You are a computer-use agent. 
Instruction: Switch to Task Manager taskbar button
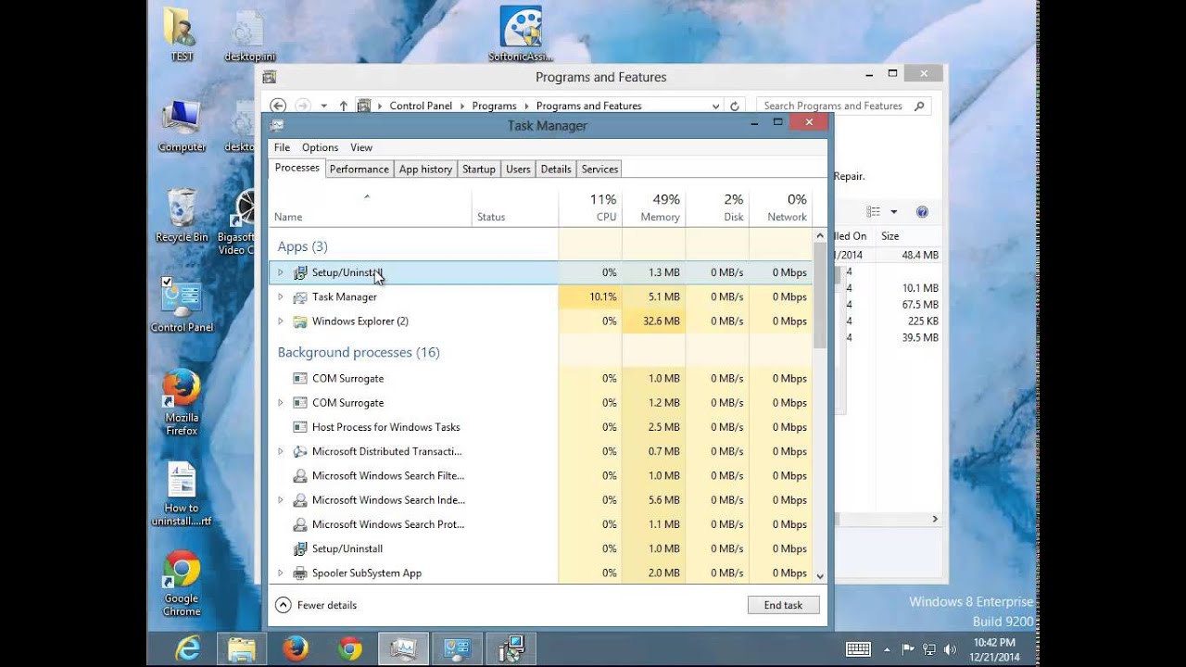(x=404, y=649)
